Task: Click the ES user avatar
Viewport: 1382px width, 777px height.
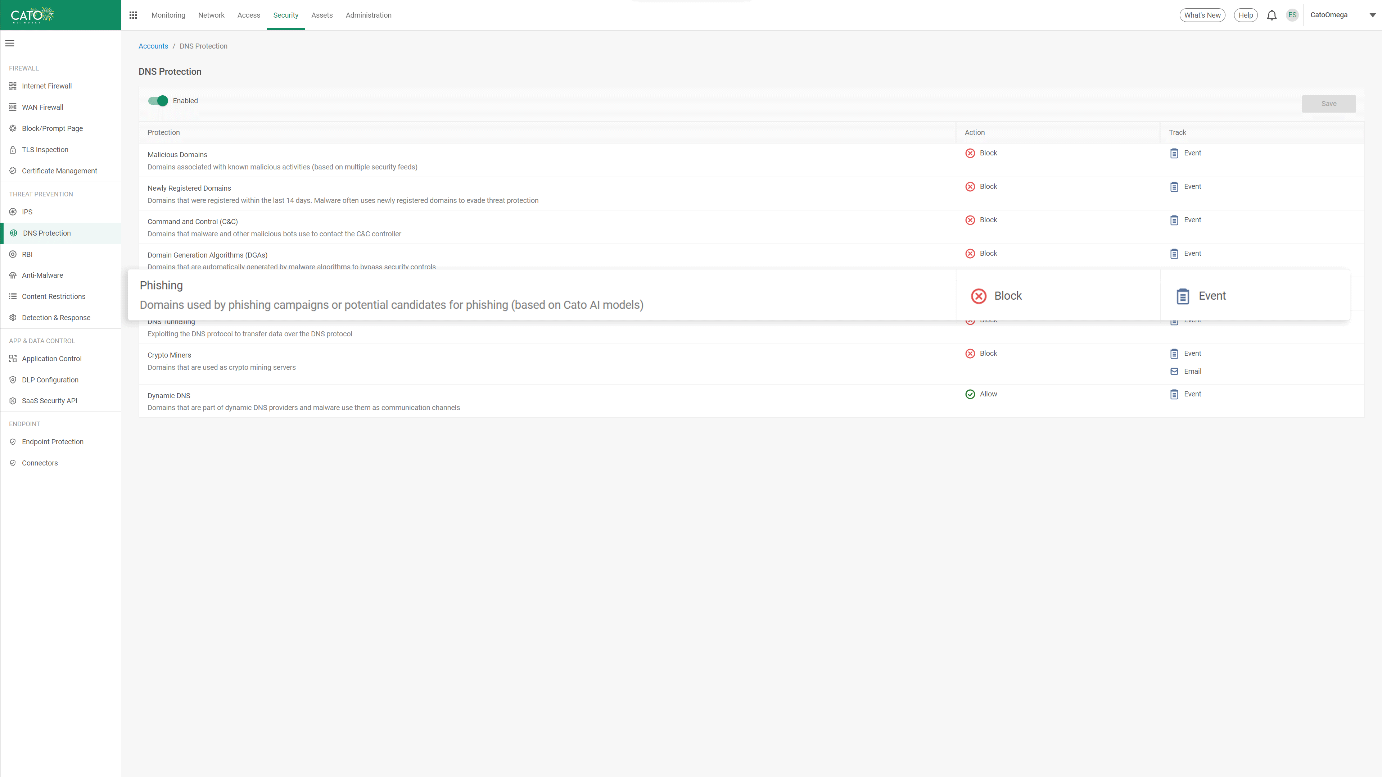Action: (1292, 15)
